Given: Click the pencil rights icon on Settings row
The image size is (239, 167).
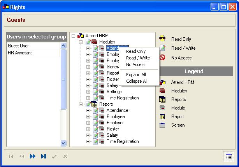Looking at the screenshot, I should 96,92.
